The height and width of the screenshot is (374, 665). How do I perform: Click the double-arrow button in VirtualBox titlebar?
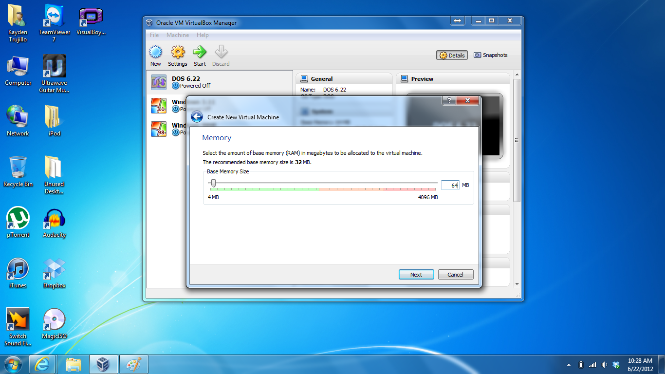[x=457, y=20]
